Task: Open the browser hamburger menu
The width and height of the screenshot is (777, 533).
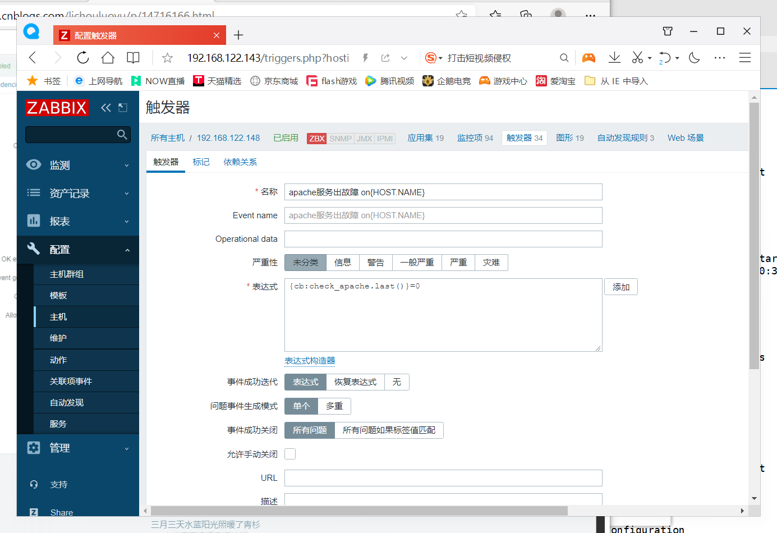Action: pyautogui.click(x=745, y=58)
